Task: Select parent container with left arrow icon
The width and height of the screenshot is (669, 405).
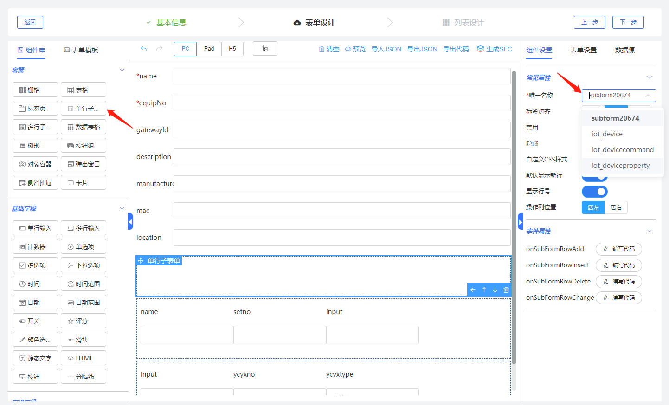Action: coord(473,290)
